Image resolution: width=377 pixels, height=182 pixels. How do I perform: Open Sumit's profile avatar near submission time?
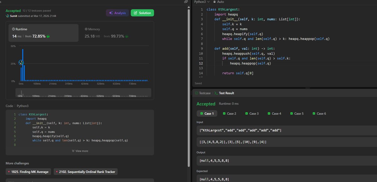8,16
